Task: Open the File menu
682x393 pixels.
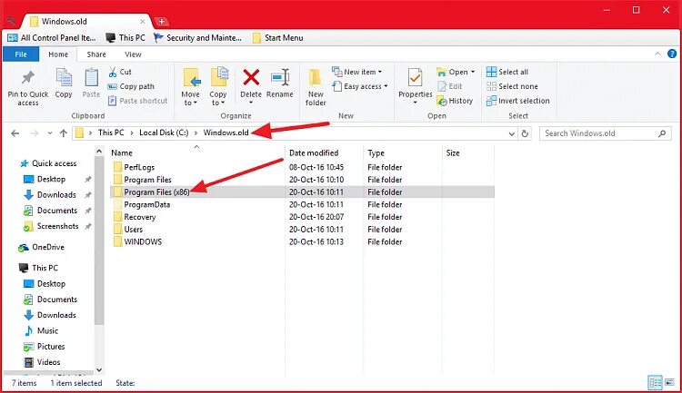Action: pos(21,54)
